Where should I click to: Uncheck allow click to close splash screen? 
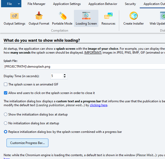(6, 93)
